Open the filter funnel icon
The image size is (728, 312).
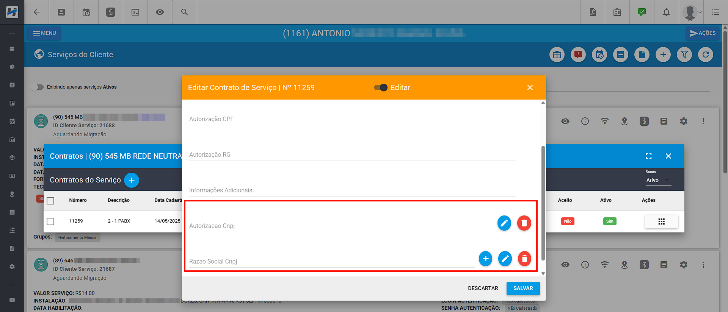[684, 55]
